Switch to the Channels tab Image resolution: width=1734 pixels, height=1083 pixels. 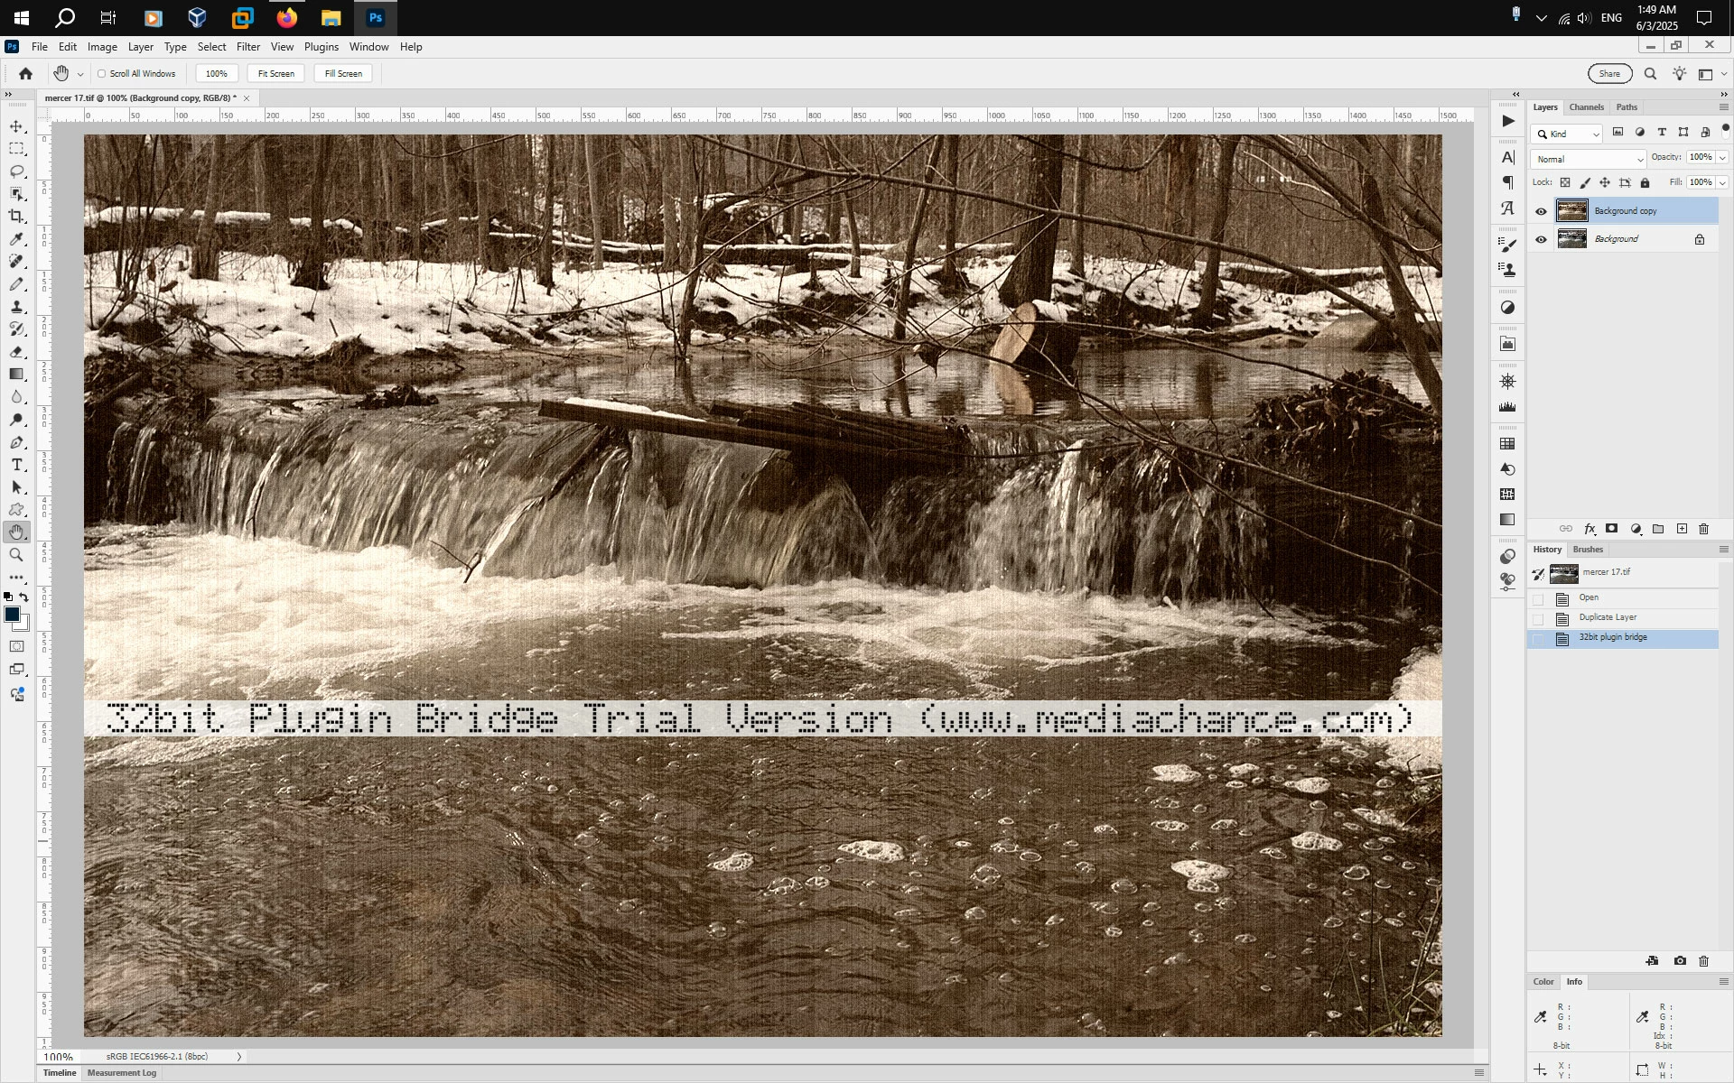[x=1586, y=107]
